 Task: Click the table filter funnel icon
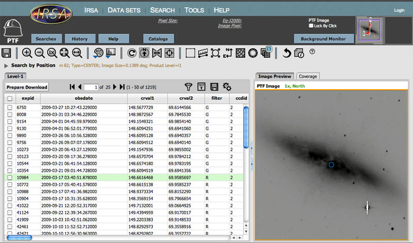pos(188,87)
